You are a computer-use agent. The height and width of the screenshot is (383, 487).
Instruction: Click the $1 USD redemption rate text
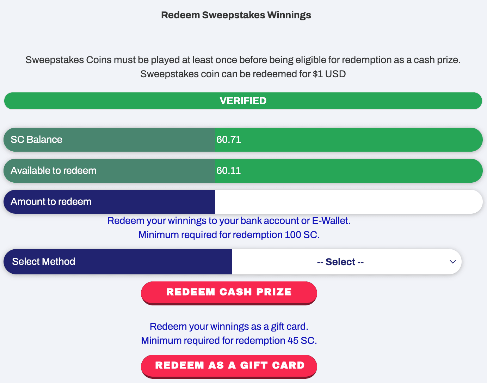(x=243, y=74)
